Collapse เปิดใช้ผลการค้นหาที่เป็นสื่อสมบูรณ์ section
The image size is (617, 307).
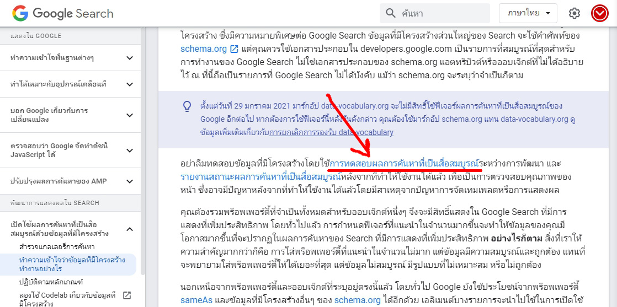pyautogui.click(x=130, y=229)
